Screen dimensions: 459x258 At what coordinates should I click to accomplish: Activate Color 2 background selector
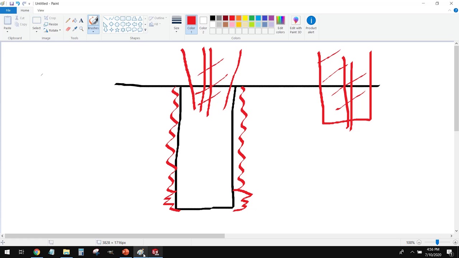tap(203, 25)
